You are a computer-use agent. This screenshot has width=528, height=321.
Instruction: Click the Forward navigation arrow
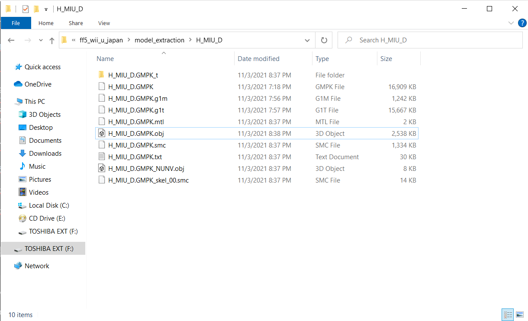pos(27,40)
